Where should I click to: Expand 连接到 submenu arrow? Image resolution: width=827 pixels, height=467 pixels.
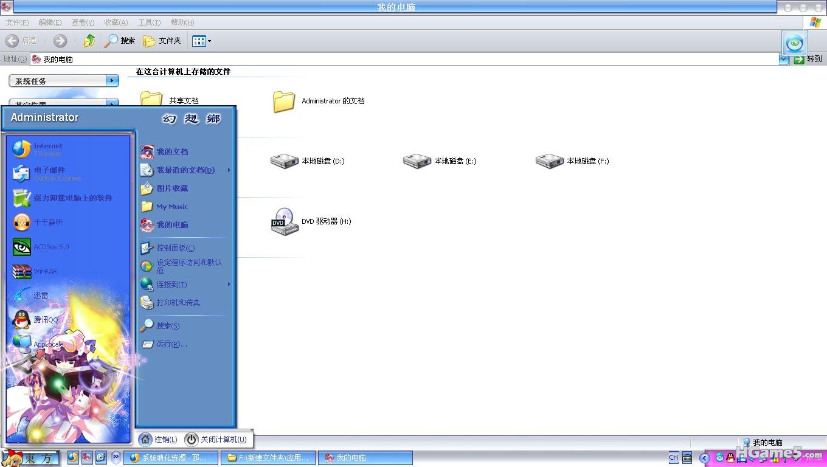[x=229, y=284]
